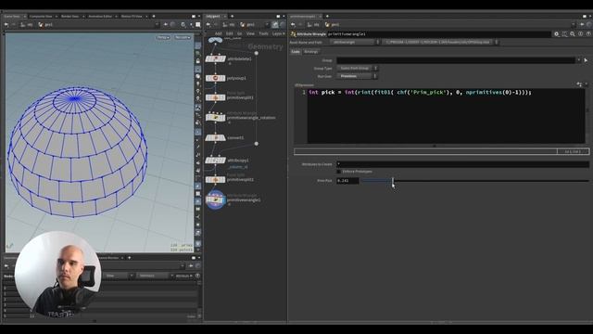This screenshot has width=593, height=334.
Task: Switch to the Code tab
Action: click(x=296, y=52)
